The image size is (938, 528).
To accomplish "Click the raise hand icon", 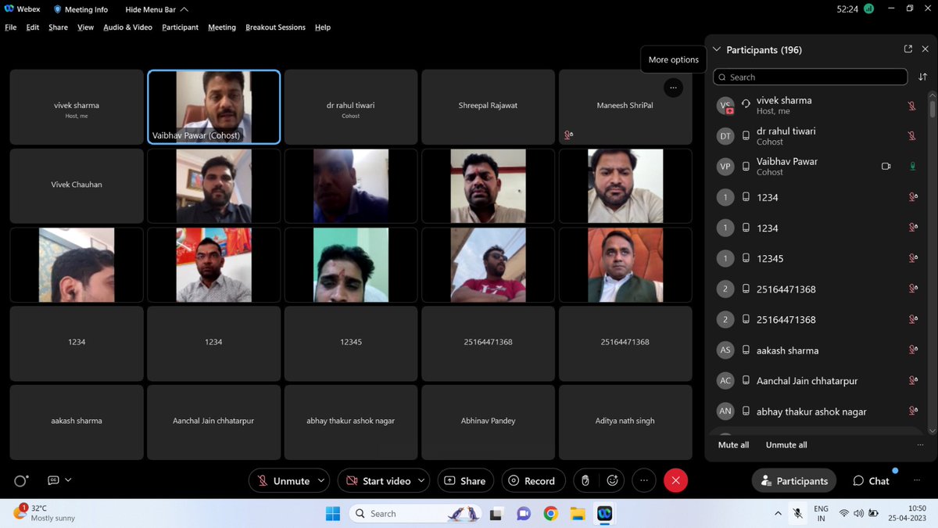I will coord(585,480).
